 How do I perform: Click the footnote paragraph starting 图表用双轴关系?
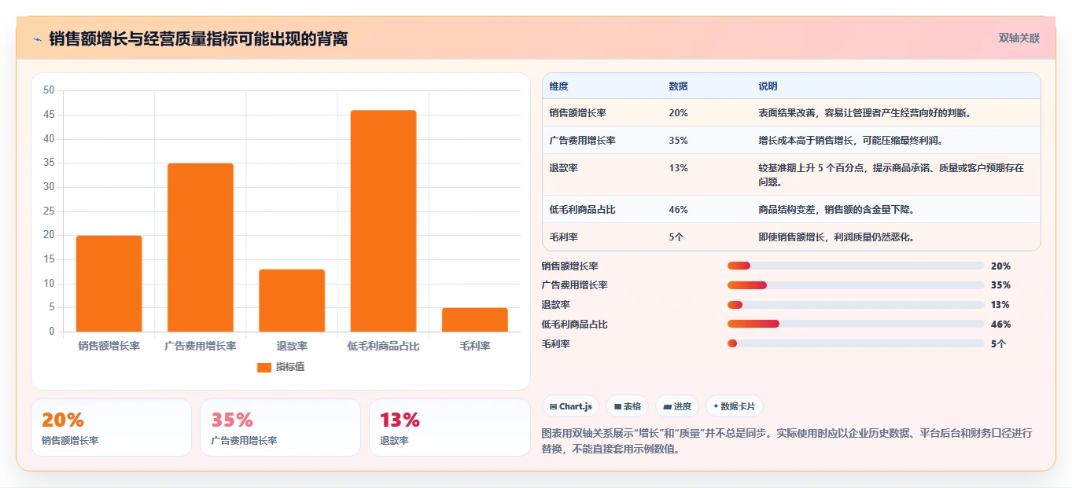pyautogui.click(x=787, y=442)
